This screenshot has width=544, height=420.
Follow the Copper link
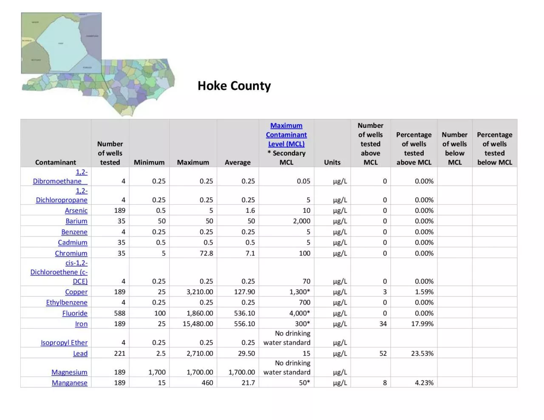(x=76, y=292)
